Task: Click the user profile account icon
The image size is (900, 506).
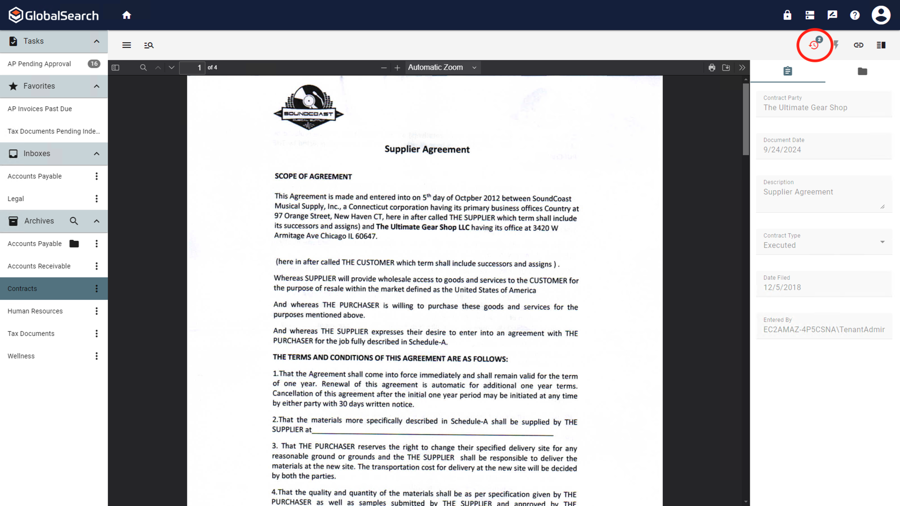Action: coord(881,15)
